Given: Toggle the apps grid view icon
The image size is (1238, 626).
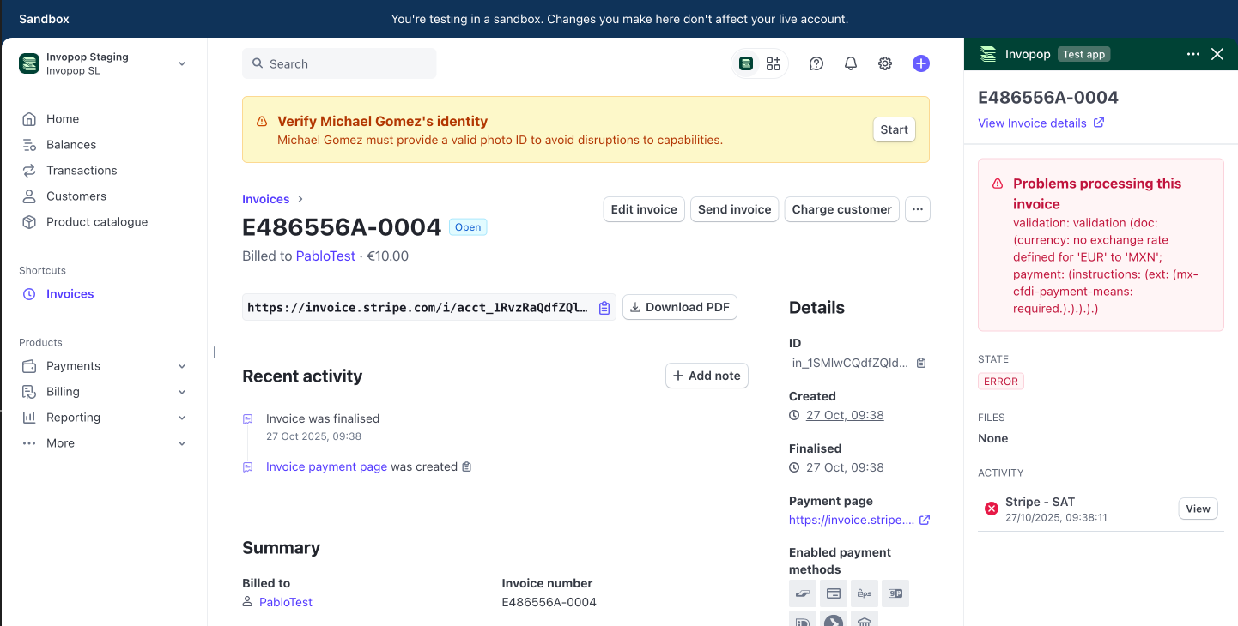Looking at the screenshot, I should pyautogui.click(x=773, y=63).
